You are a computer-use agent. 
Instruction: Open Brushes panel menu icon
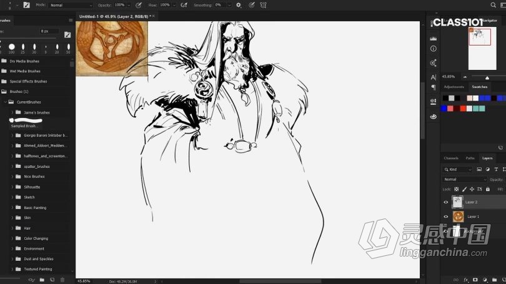pos(71,21)
